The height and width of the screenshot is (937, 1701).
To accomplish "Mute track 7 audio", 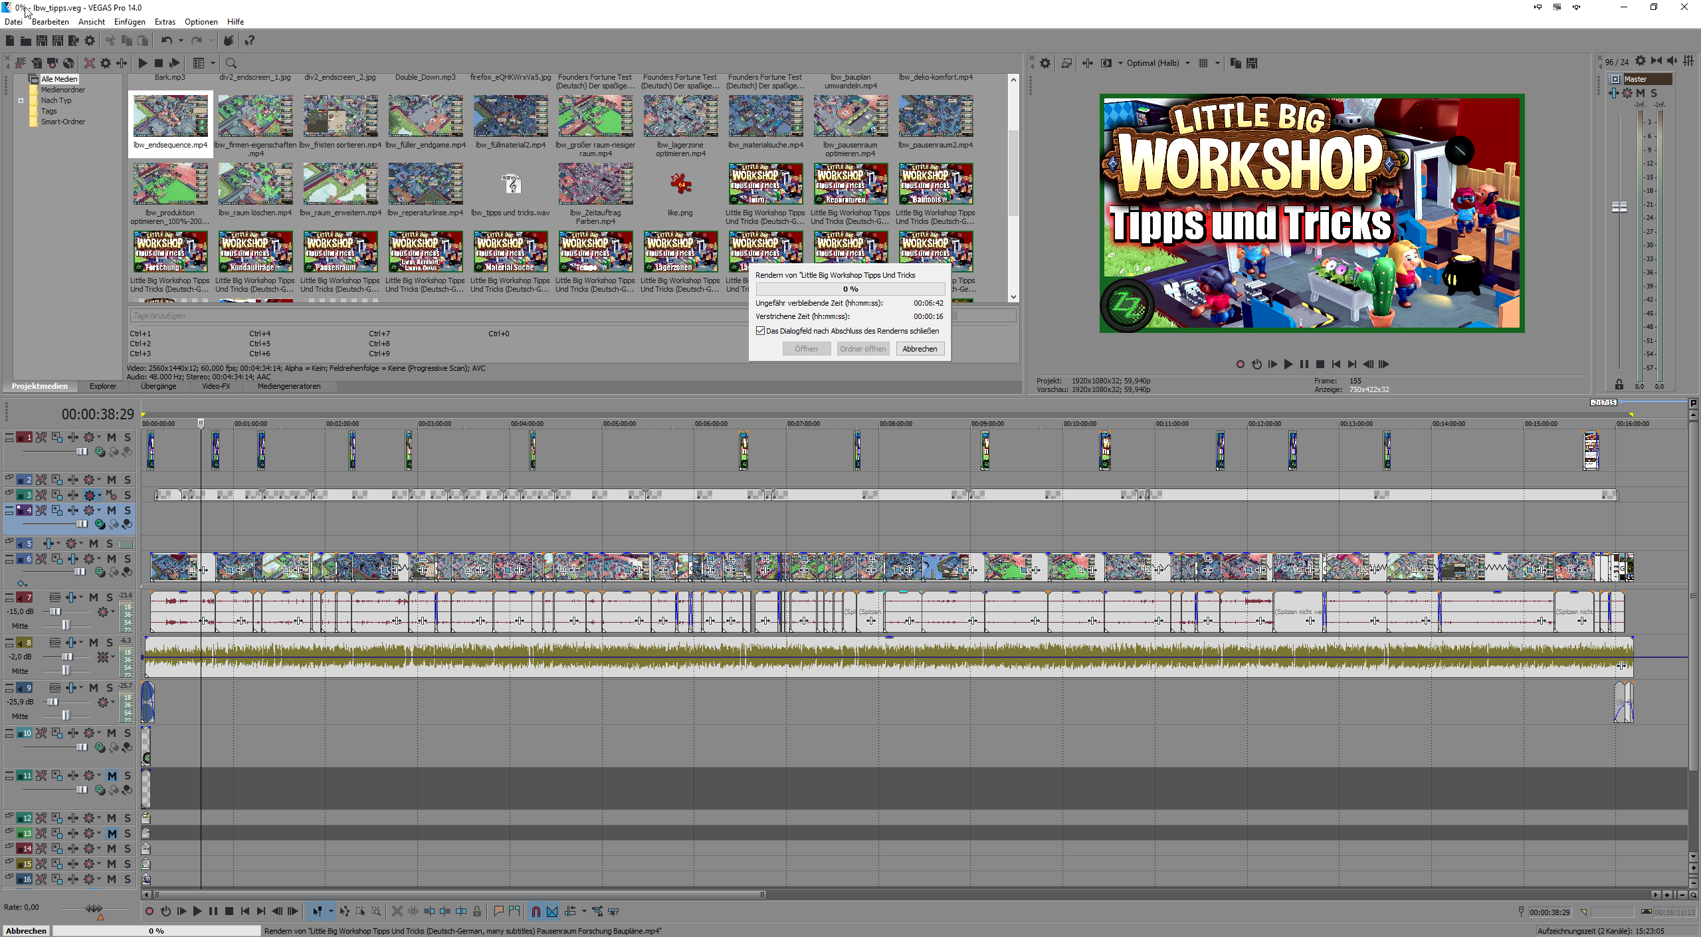I will (94, 597).
